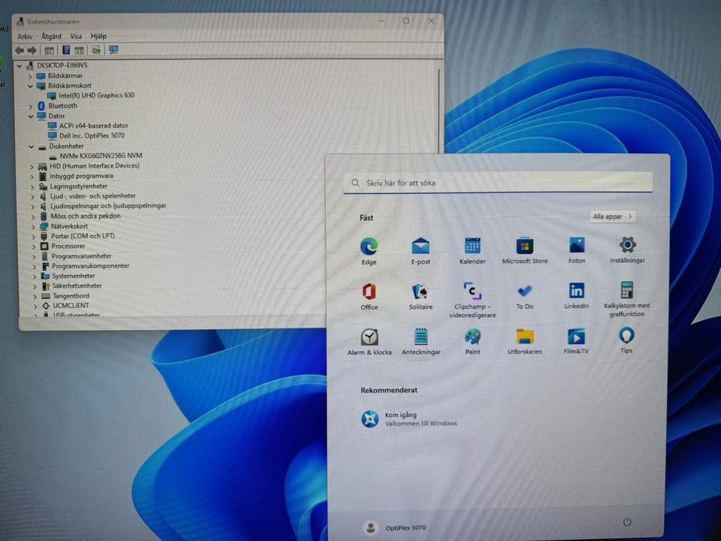The image size is (721, 541).
Task: Click forward arrow in Enhetshanteraren toolbar
Action: (x=32, y=50)
